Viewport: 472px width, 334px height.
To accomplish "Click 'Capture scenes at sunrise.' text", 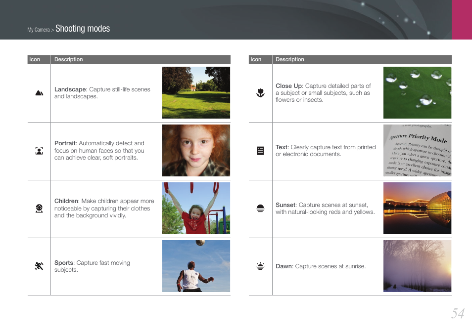I will click(330, 266).
